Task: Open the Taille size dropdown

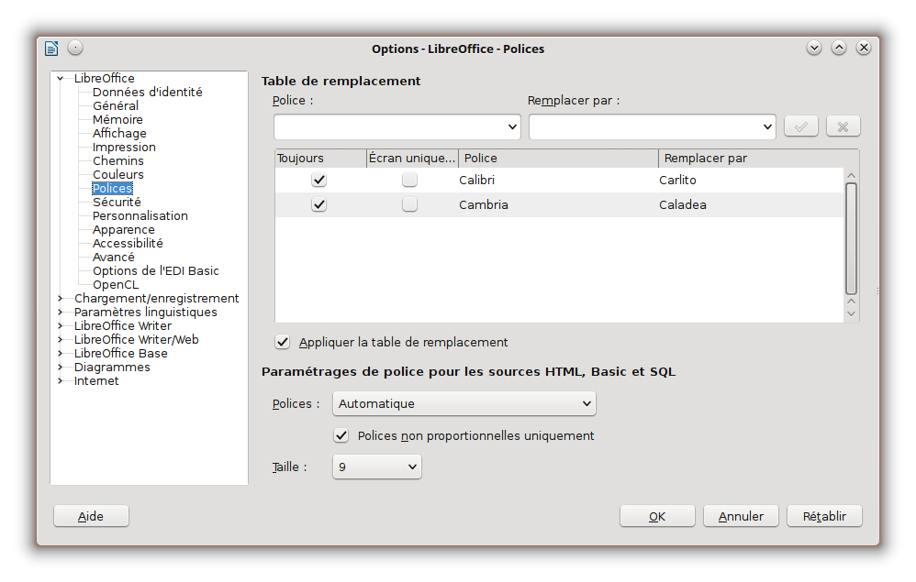Action: coord(412,467)
